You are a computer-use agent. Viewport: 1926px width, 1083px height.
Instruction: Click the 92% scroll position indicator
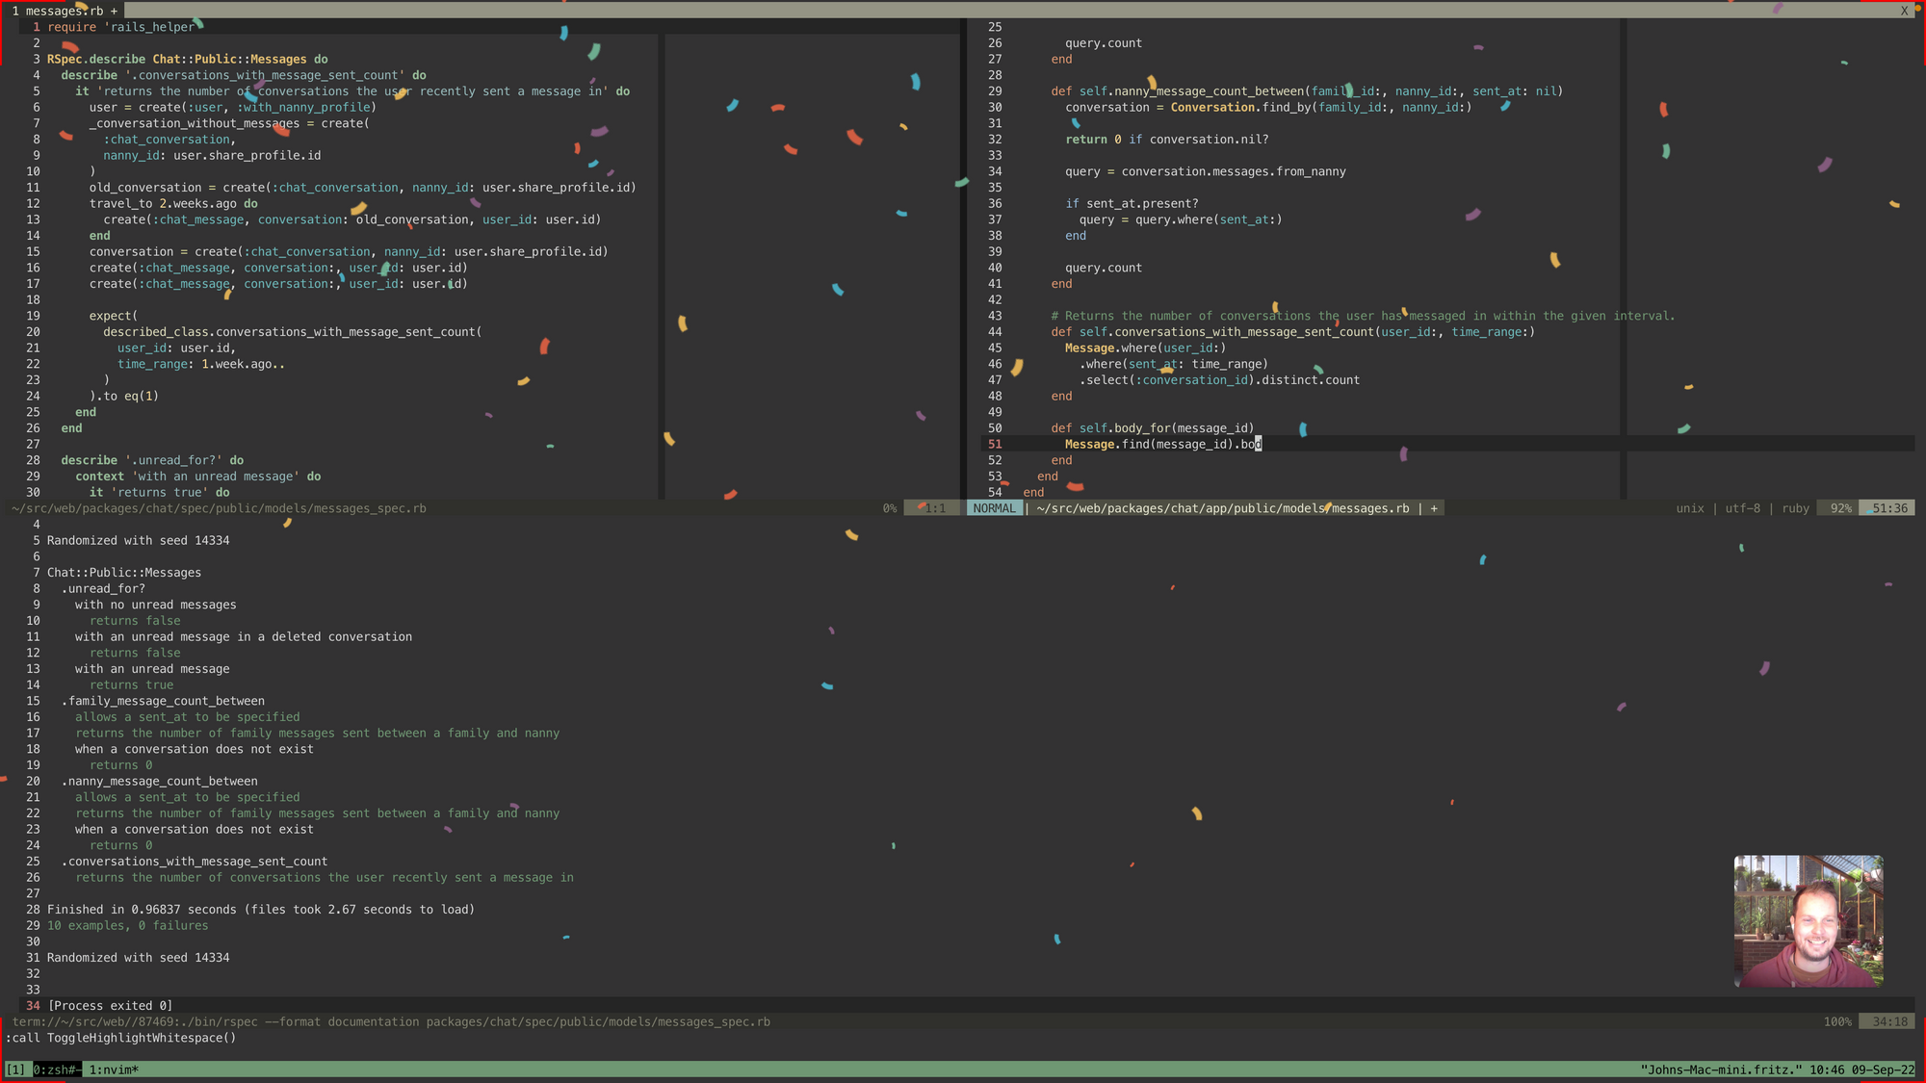tap(1840, 508)
